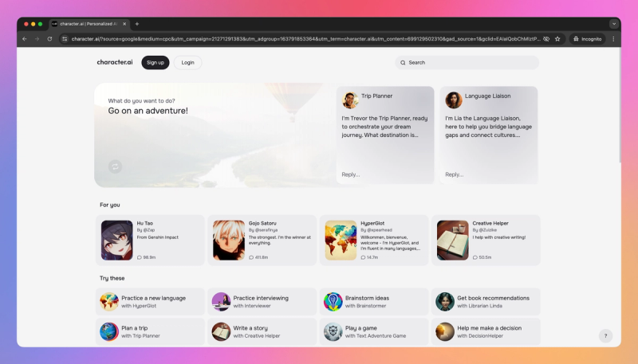638x364 pixels.
Task: Select the character.ai browser tab
Action: [89, 24]
